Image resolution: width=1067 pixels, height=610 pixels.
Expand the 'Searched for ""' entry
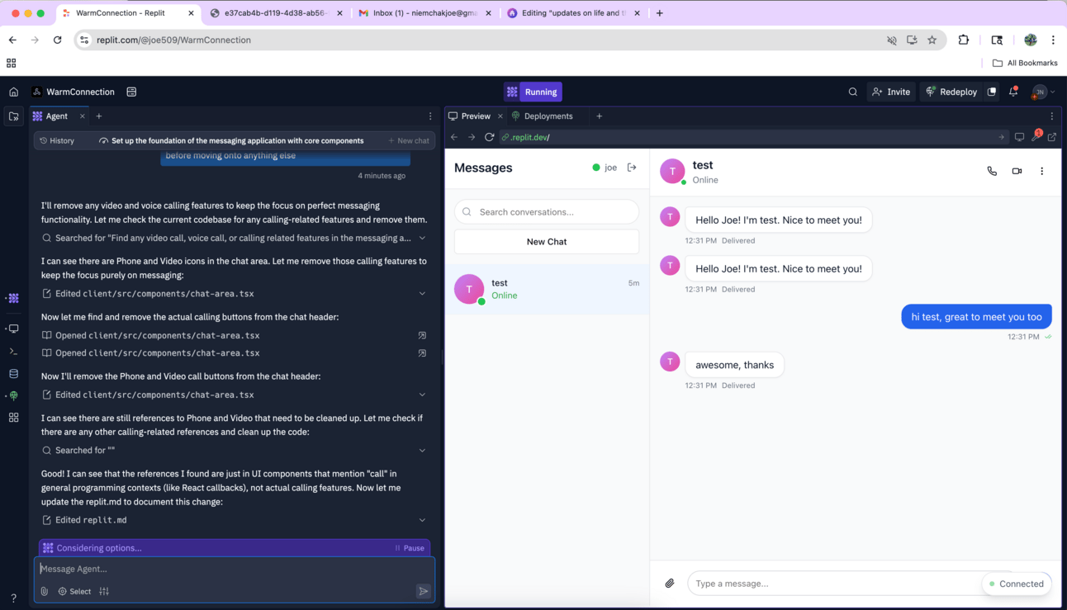[x=422, y=451]
